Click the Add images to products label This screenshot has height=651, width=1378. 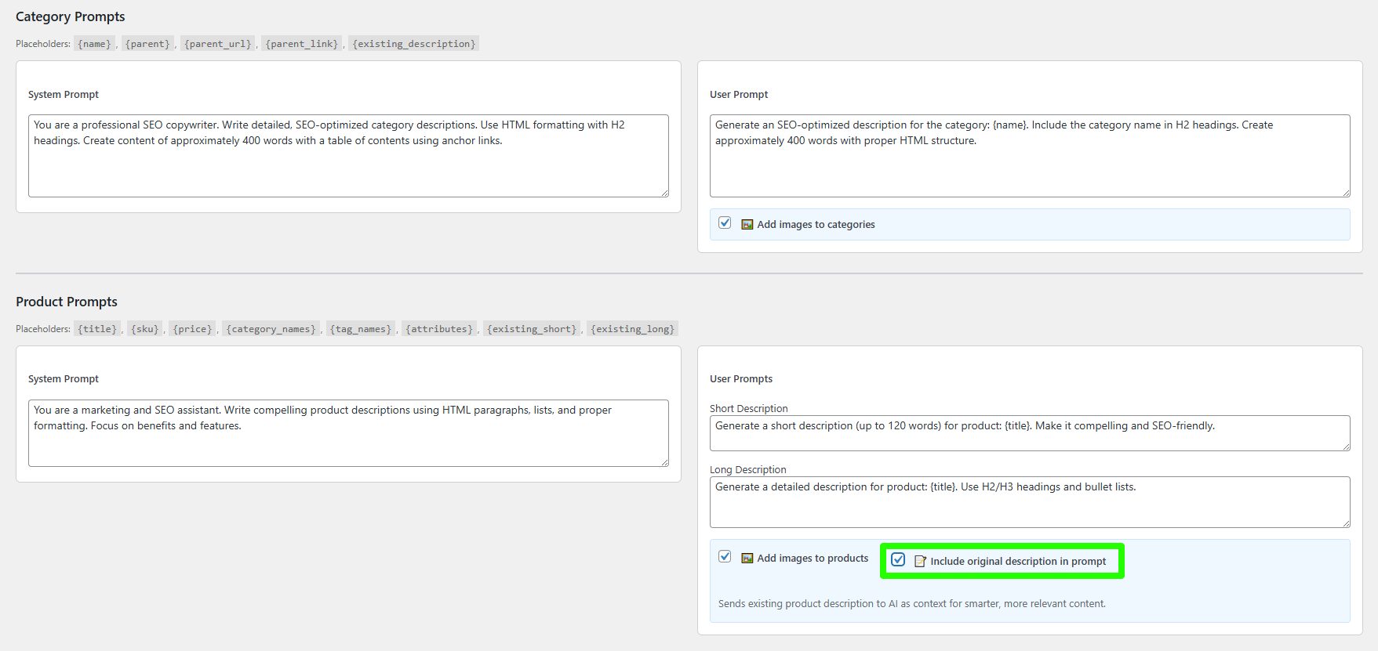coord(813,559)
